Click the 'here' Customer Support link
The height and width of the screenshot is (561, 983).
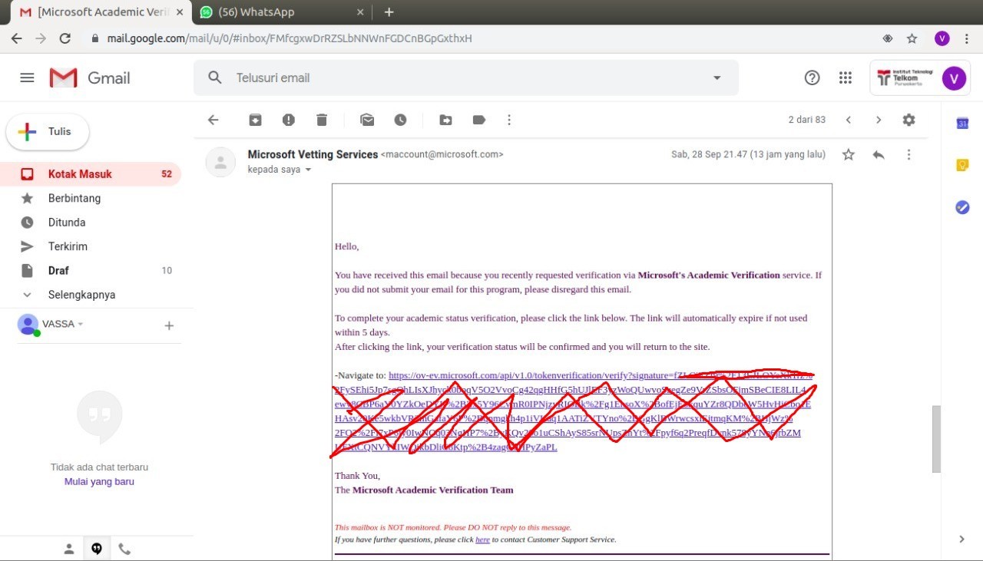[482, 540]
